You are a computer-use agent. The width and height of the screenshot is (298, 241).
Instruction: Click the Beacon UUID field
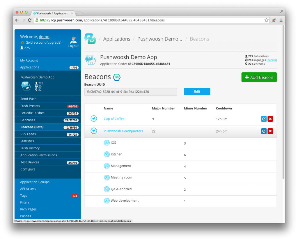pos(131,92)
